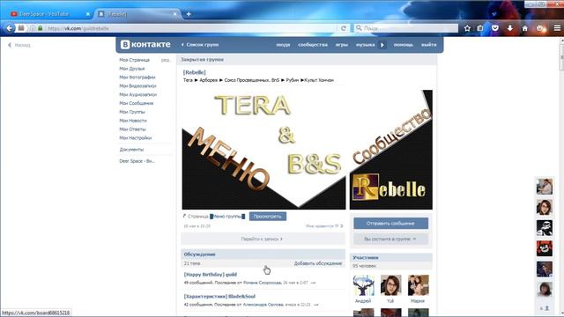The width and height of the screenshot is (564, 317).
Task: Open 'Мои Сообщения' in the left menu
Action: 137,103
